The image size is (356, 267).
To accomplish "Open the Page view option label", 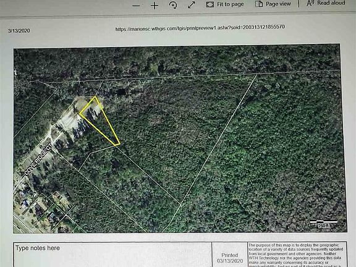I will coord(278,4).
